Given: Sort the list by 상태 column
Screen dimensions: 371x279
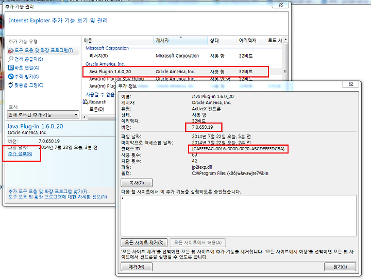Looking at the screenshot, I should coord(222,41).
